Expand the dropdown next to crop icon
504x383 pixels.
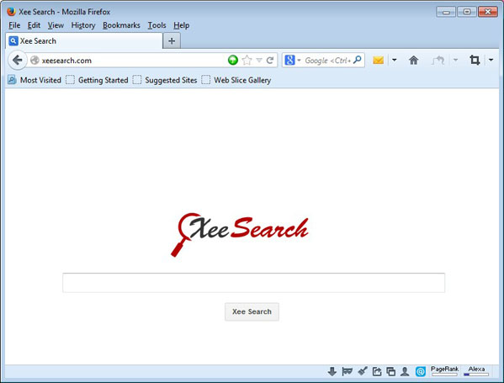(x=491, y=60)
